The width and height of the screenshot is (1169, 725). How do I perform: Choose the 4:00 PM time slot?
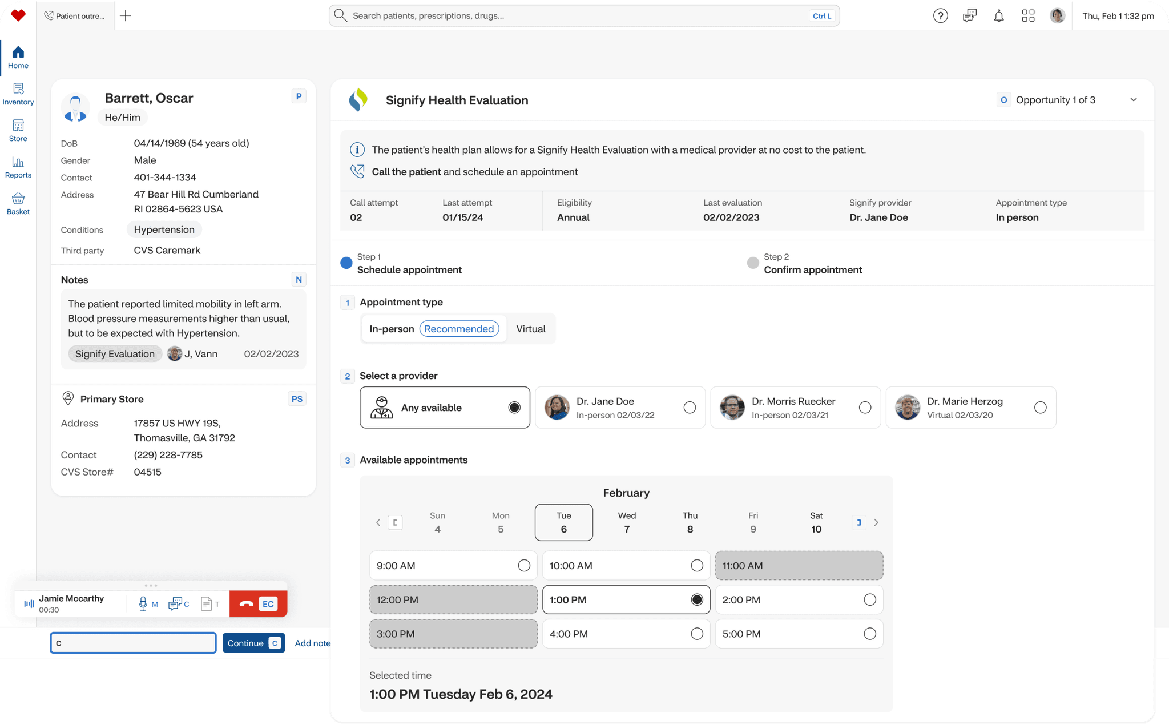click(x=696, y=634)
